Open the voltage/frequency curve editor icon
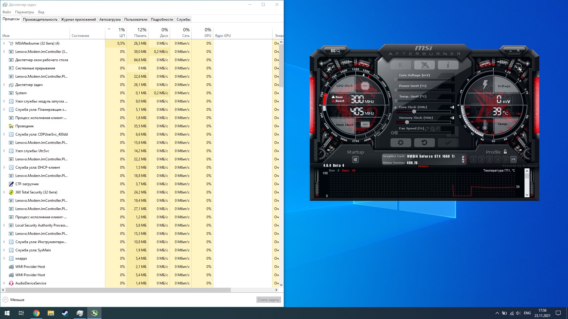568x319 pixels. tap(395, 107)
